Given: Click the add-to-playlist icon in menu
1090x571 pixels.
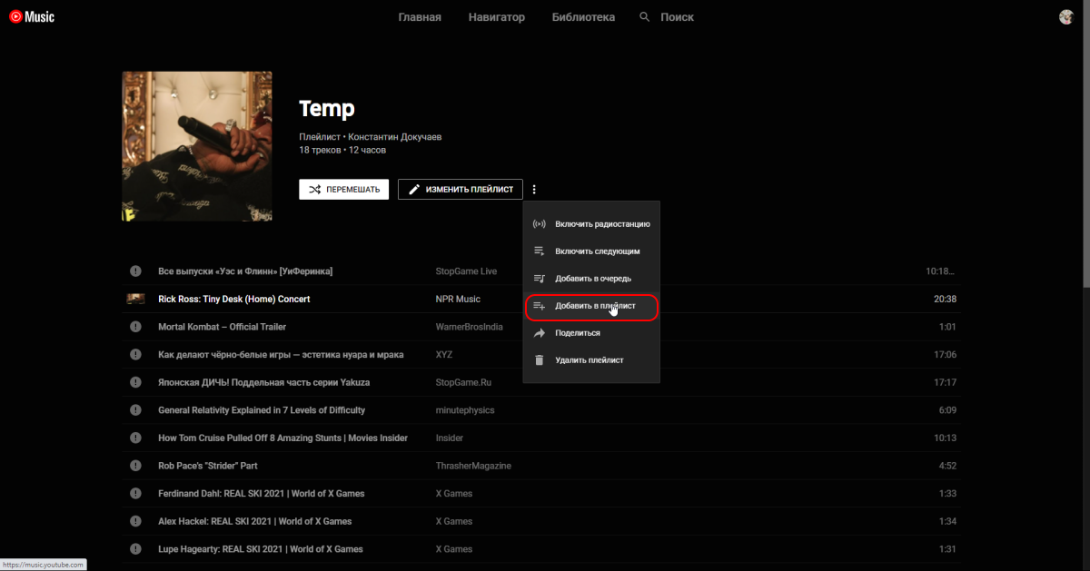Looking at the screenshot, I should click(x=539, y=305).
